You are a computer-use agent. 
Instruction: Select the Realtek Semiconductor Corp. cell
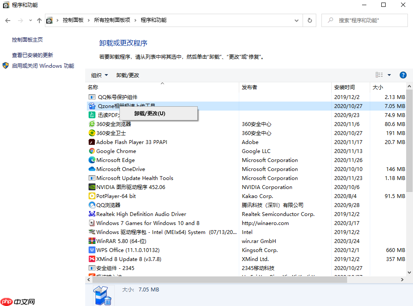pyautogui.click(x=278, y=214)
